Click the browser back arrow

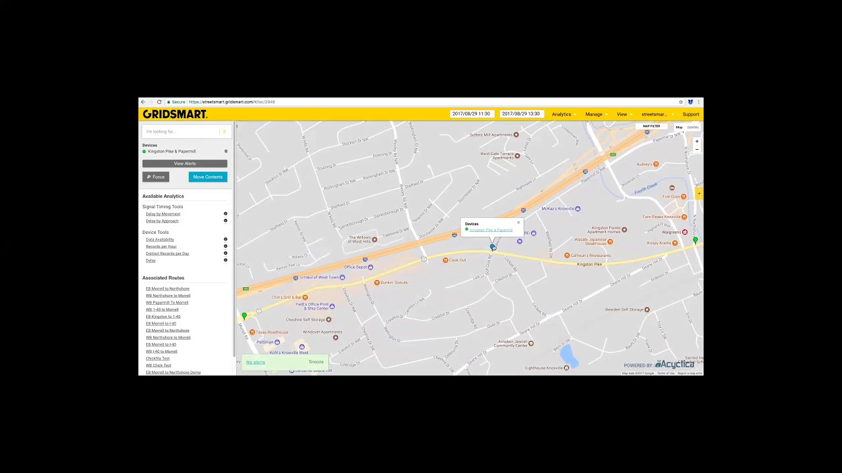pos(143,102)
